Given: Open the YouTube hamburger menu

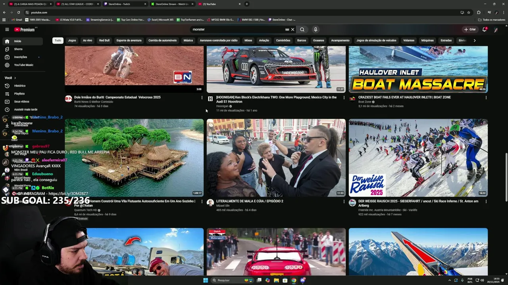Looking at the screenshot, I should (x=7, y=29).
